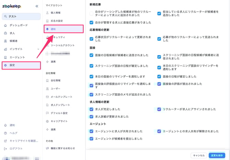
Task: Toggle スクリーニング面談の日程候補が候補者に送信されました checkbox
Action: click(x=159, y=57)
